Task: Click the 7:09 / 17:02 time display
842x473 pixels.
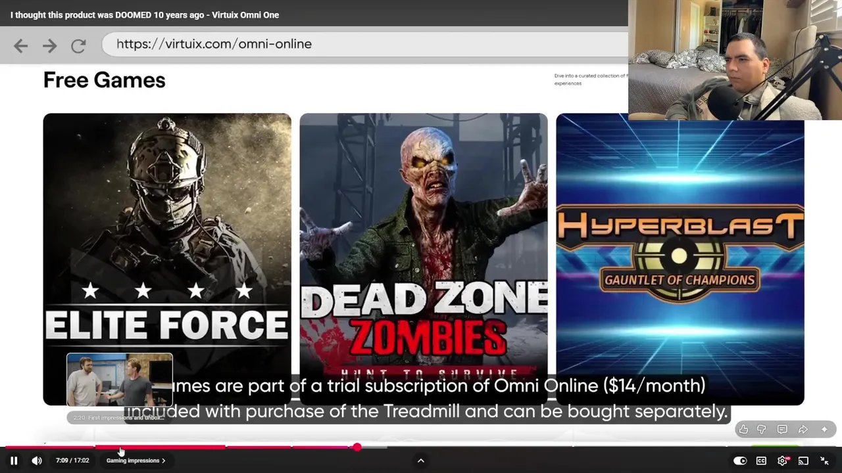Action: point(72,461)
